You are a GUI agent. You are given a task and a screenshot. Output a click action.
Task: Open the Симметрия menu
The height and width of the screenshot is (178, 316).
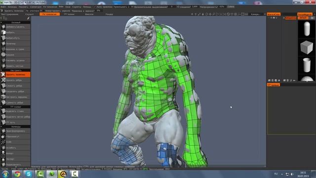(x=36, y=6)
